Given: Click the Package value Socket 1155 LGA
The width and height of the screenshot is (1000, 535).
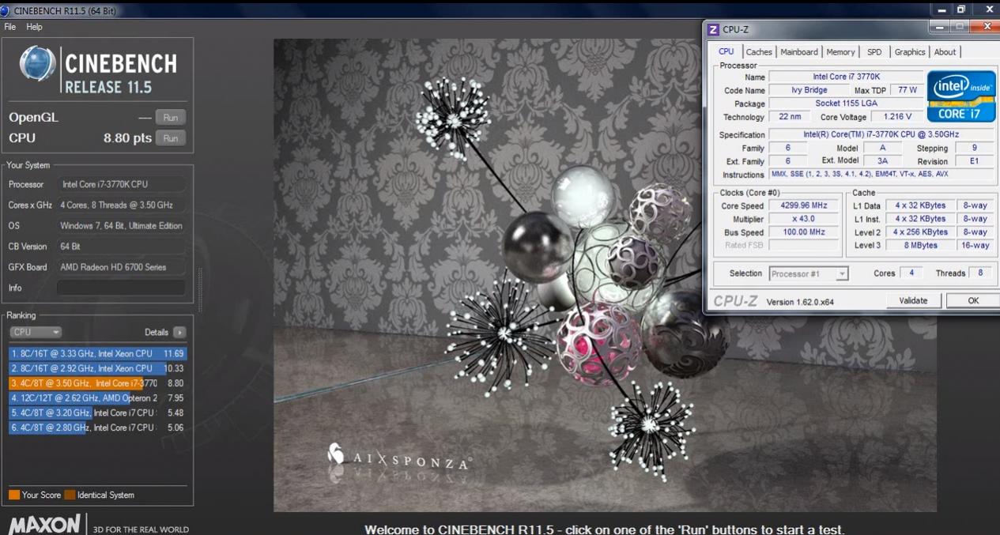Looking at the screenshot, I should (x=846, y=104).
